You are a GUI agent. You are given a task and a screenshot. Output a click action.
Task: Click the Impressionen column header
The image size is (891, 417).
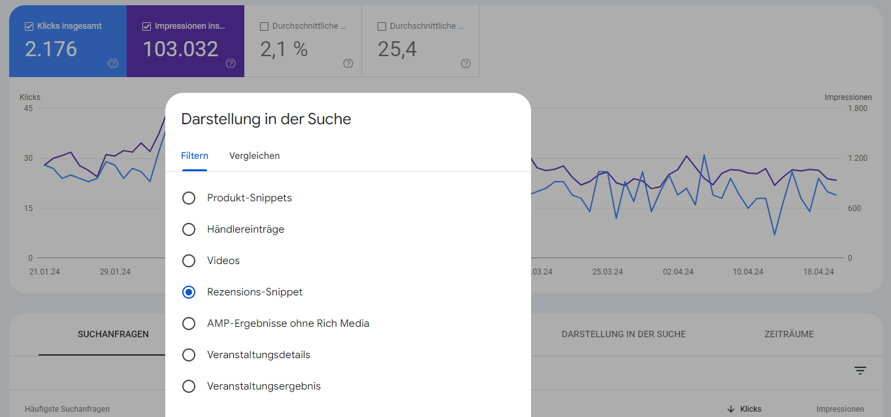pyautogui.click(x=840, y=409)
